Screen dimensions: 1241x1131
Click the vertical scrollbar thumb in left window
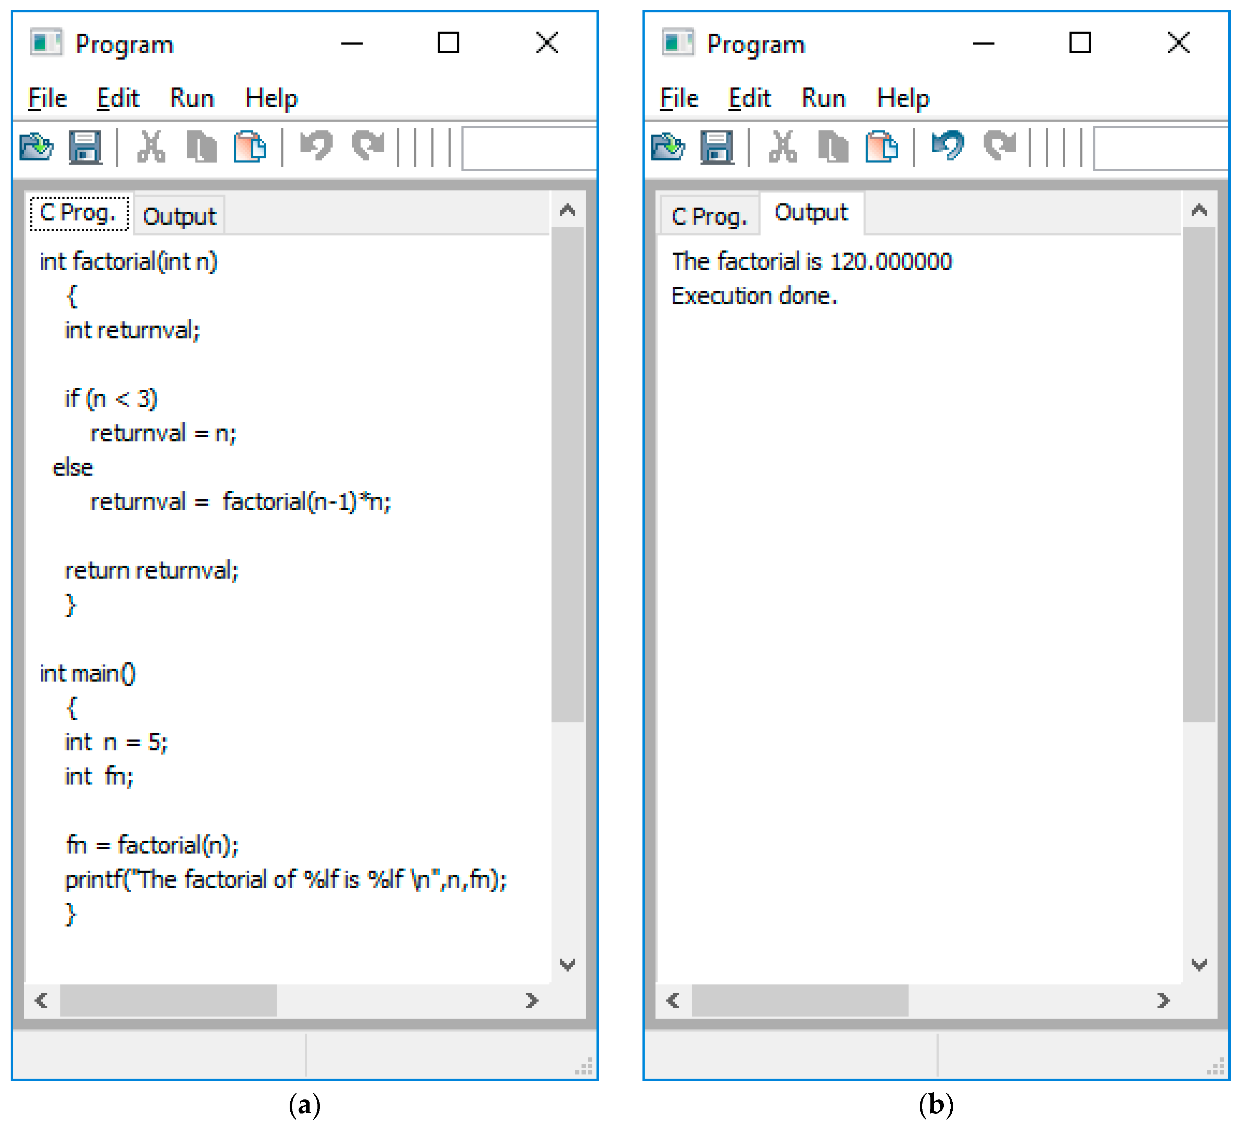coord(568,475)
